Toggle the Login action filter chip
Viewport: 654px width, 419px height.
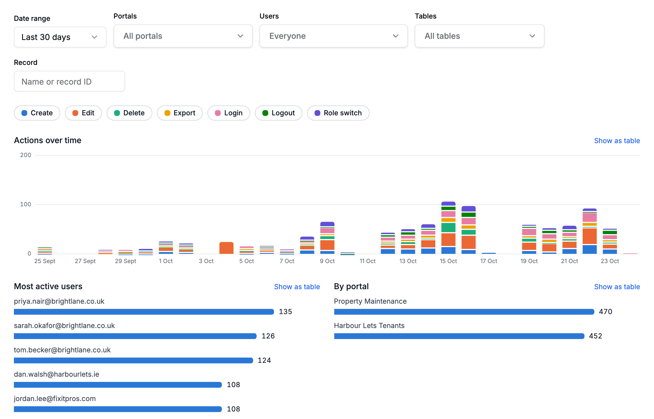point(229,113)
